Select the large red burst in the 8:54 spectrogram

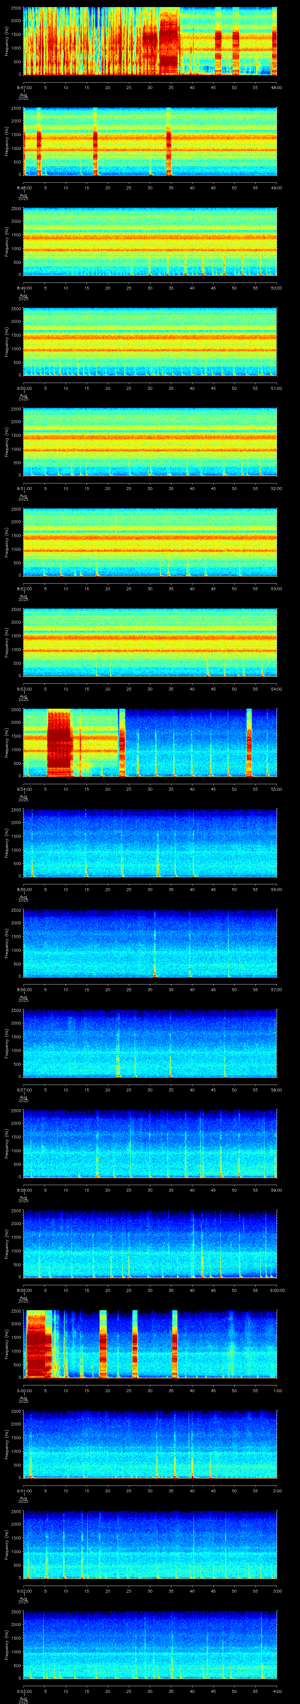pyautogui.click(x=59, y=742)
